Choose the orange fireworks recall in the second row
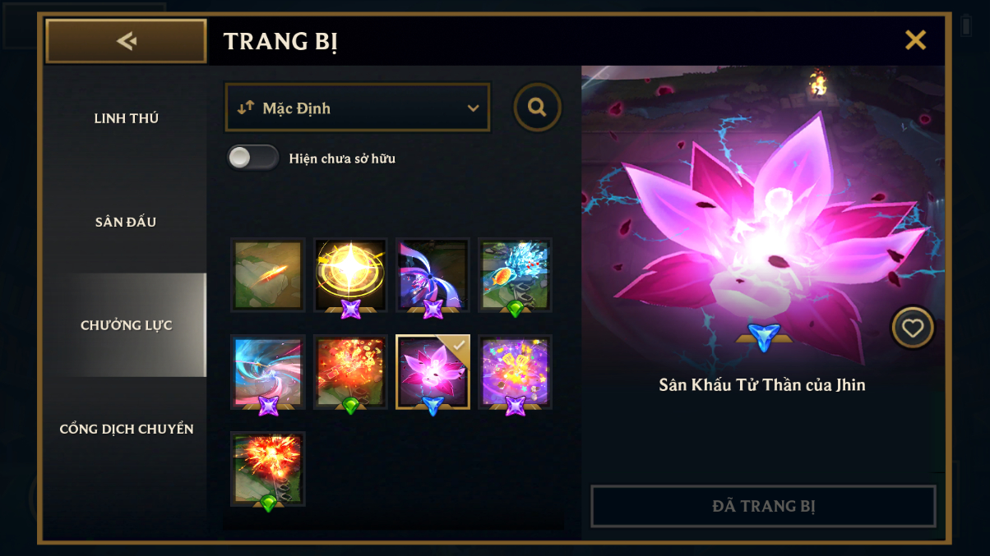 pos(350,372)
